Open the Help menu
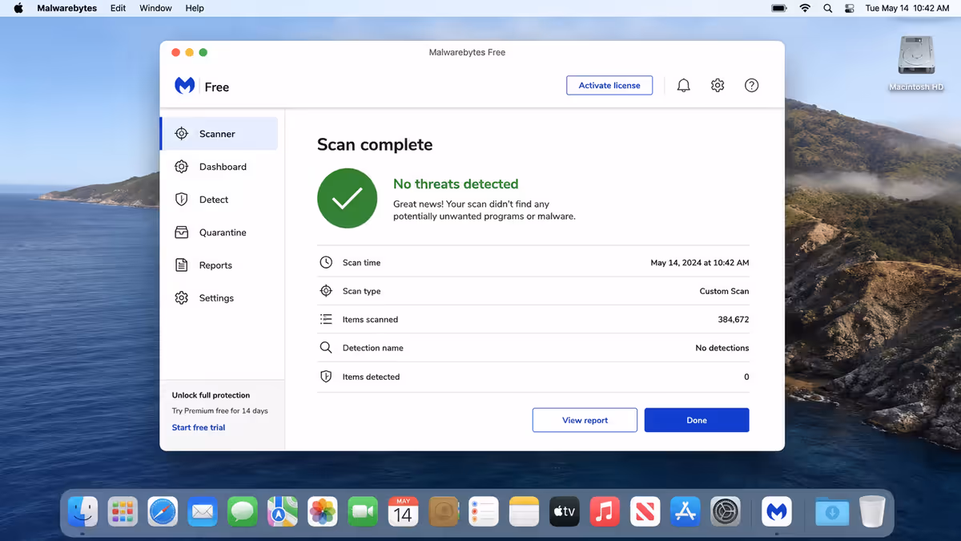This screenshot has height=541, width=961. point(195,8)
